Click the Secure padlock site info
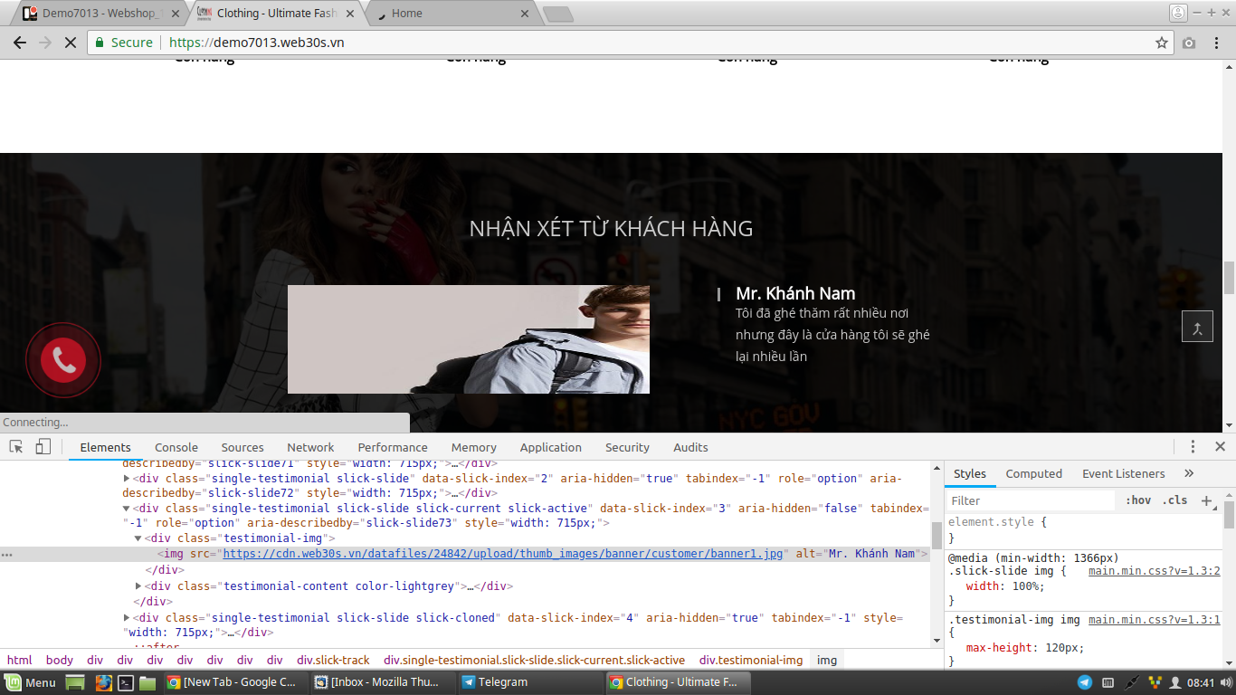This screenshot has width=1236, height=695. [124, 43]
